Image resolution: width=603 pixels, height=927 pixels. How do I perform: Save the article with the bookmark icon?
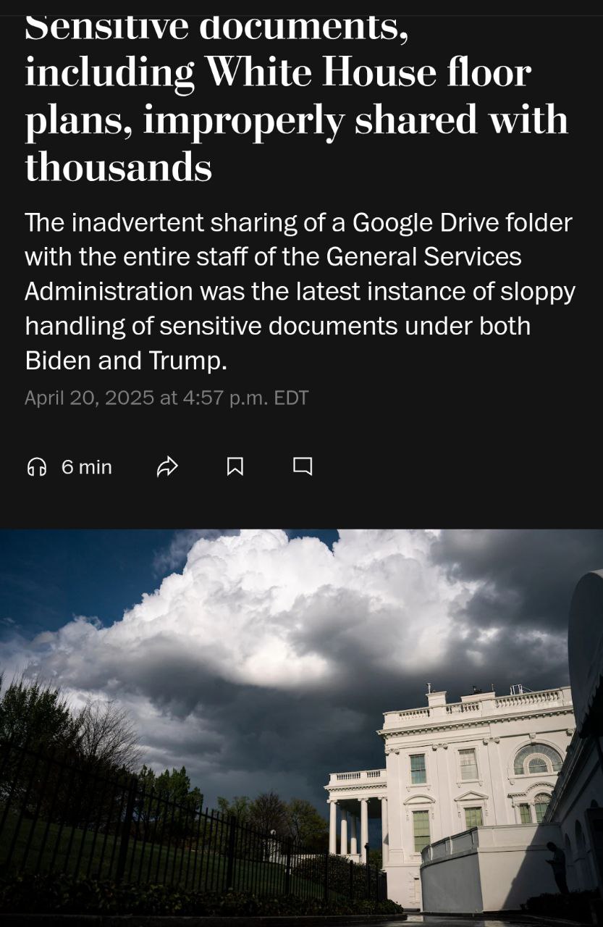tap(235, 467)
